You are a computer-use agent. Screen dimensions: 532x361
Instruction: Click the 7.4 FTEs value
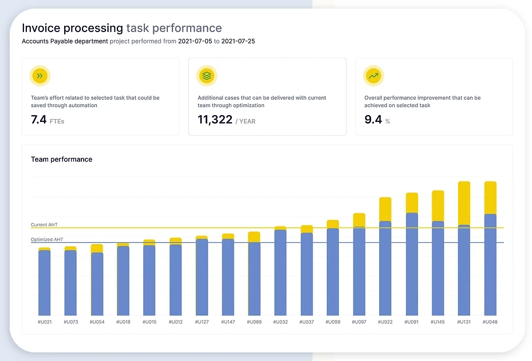pos(48,120)
